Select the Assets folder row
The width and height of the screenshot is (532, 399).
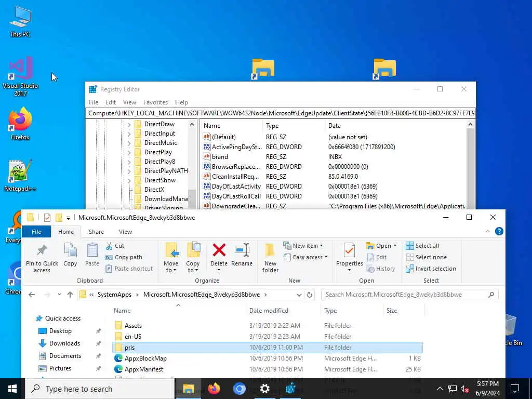coord(268,326)
